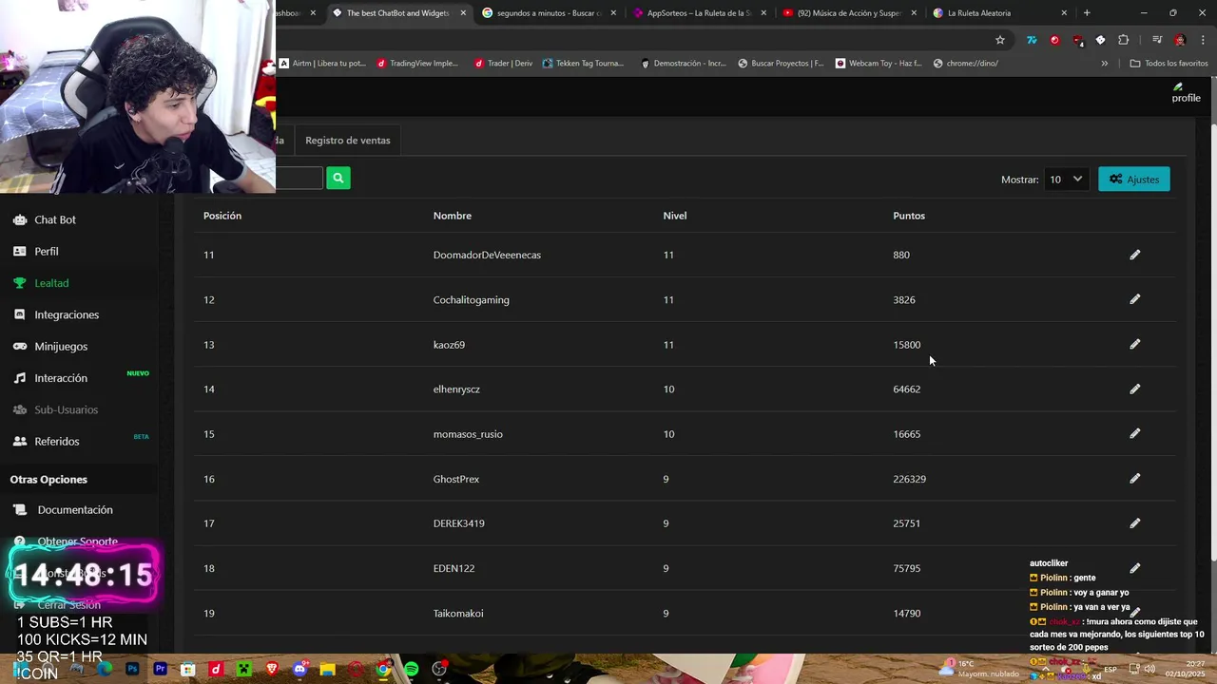The image size is (1217, 684).
Task: Open Photoshop from the taskbar
Action: (132, 669)
